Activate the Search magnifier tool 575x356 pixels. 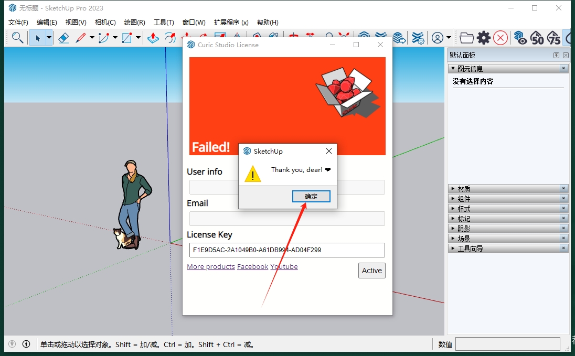(17, 38)
